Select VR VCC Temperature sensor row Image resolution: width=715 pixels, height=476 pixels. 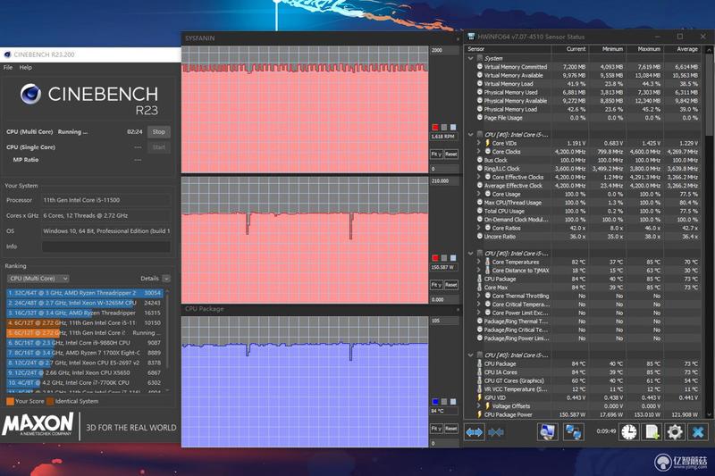[584, 389]
